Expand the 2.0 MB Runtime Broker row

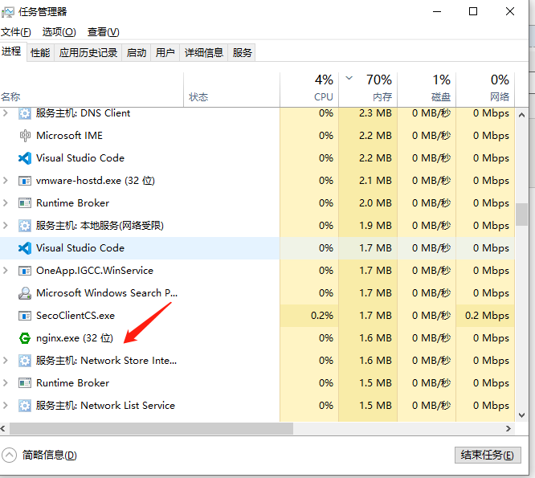(5, 203)
